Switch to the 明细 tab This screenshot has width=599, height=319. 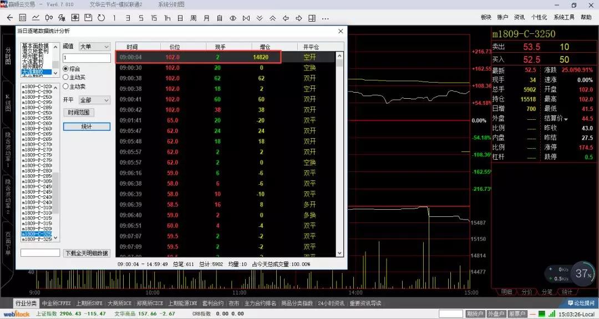point(506,292)
